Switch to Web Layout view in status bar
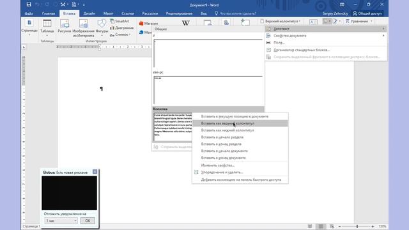The height and width of the screenshot is (230, 409). click(x=332, y=226)
